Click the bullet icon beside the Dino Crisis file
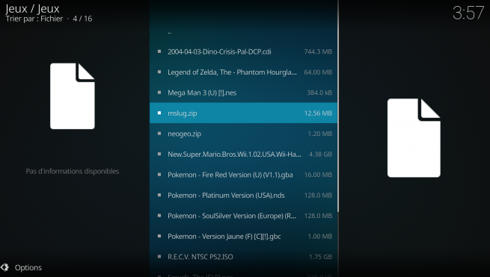 pyautogui.click(x=159, y=52)
